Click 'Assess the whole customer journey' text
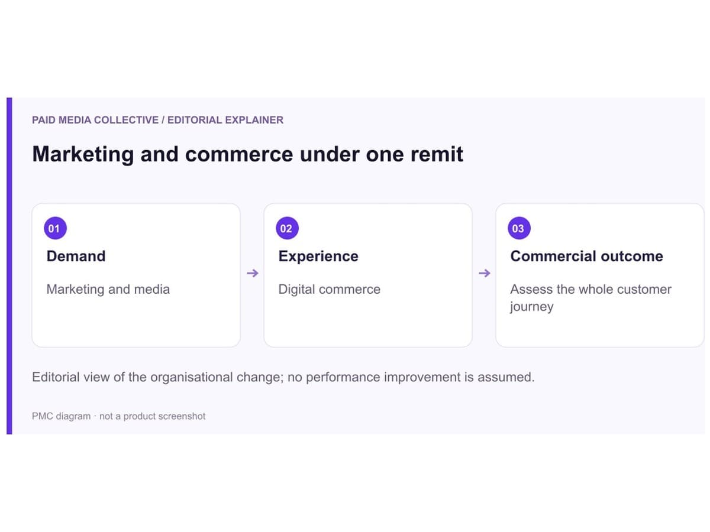Viewport: 710px width, 532px height. point(591,298)
